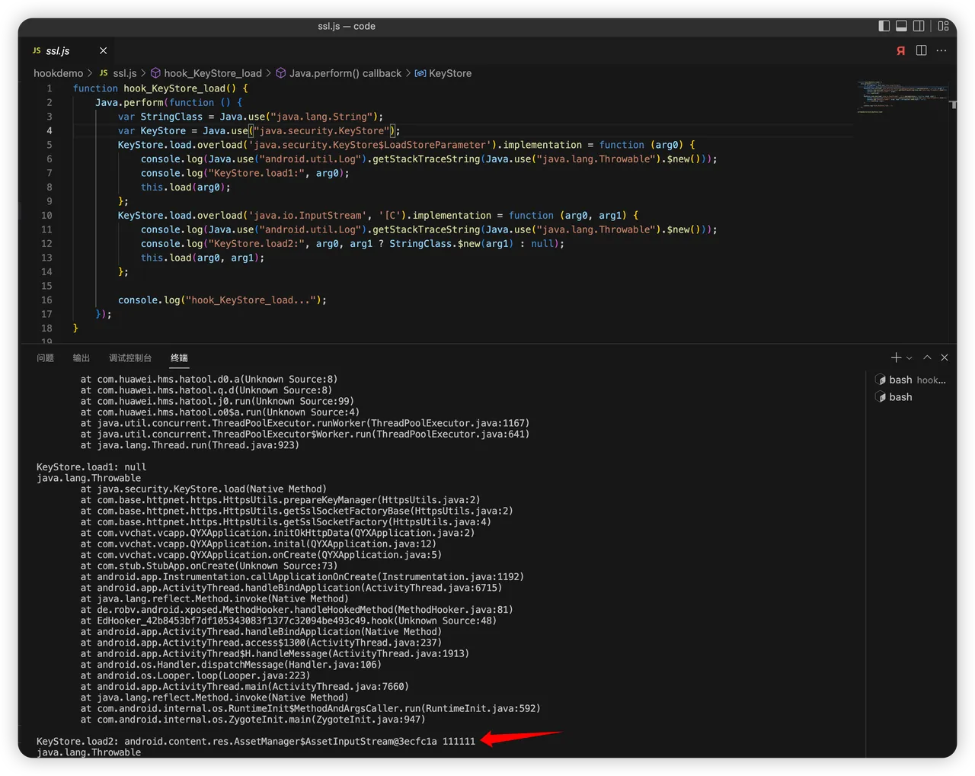The width and height of the screenshot is (975, 776).
Task: Toggle the primary sidebar layout icon
Action: click(884, 26)
